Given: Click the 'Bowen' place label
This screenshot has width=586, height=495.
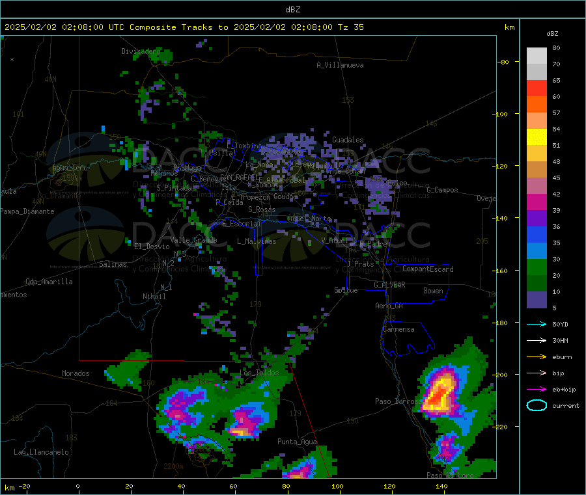Looking at the screenshot, I should tap(434, 291).
